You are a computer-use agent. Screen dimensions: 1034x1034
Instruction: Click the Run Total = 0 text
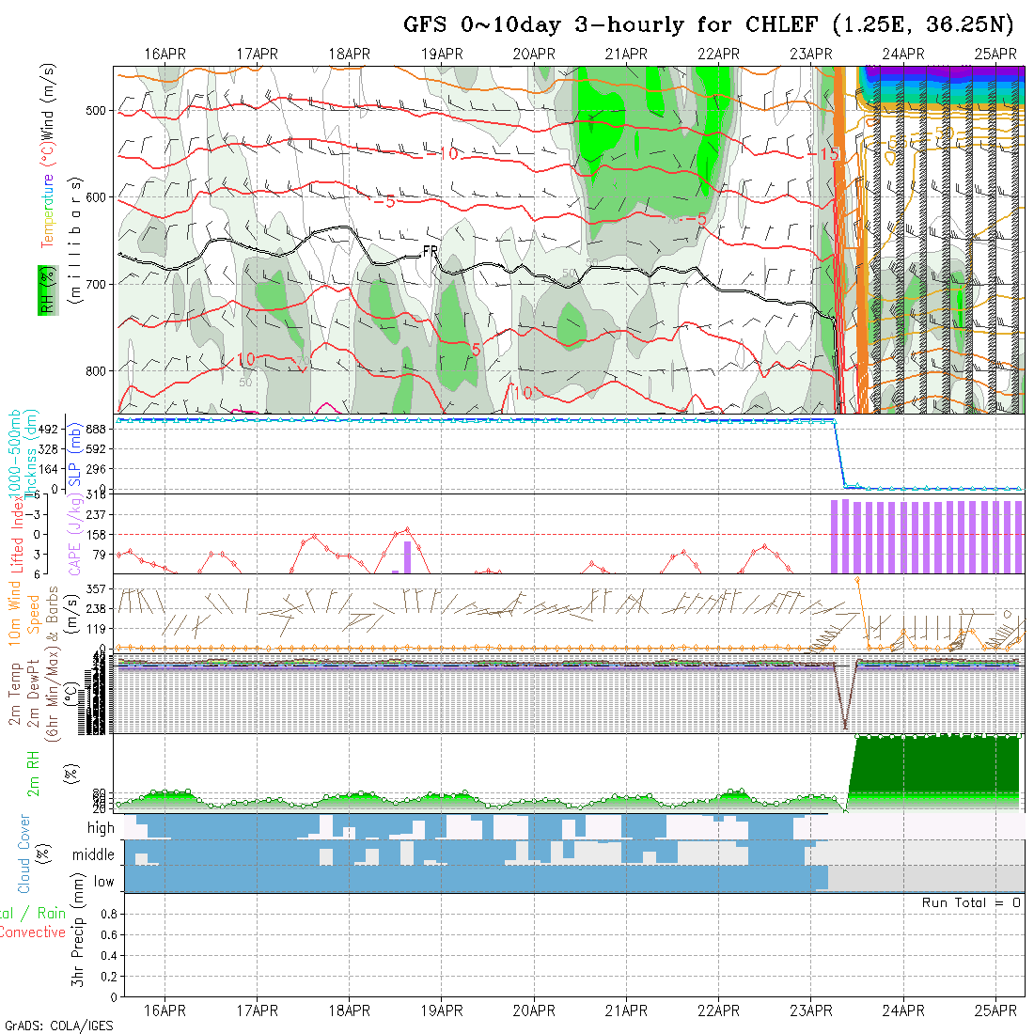click(x=971, y=902)
